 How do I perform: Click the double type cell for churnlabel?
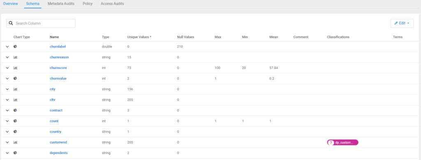tap(107, 46)
